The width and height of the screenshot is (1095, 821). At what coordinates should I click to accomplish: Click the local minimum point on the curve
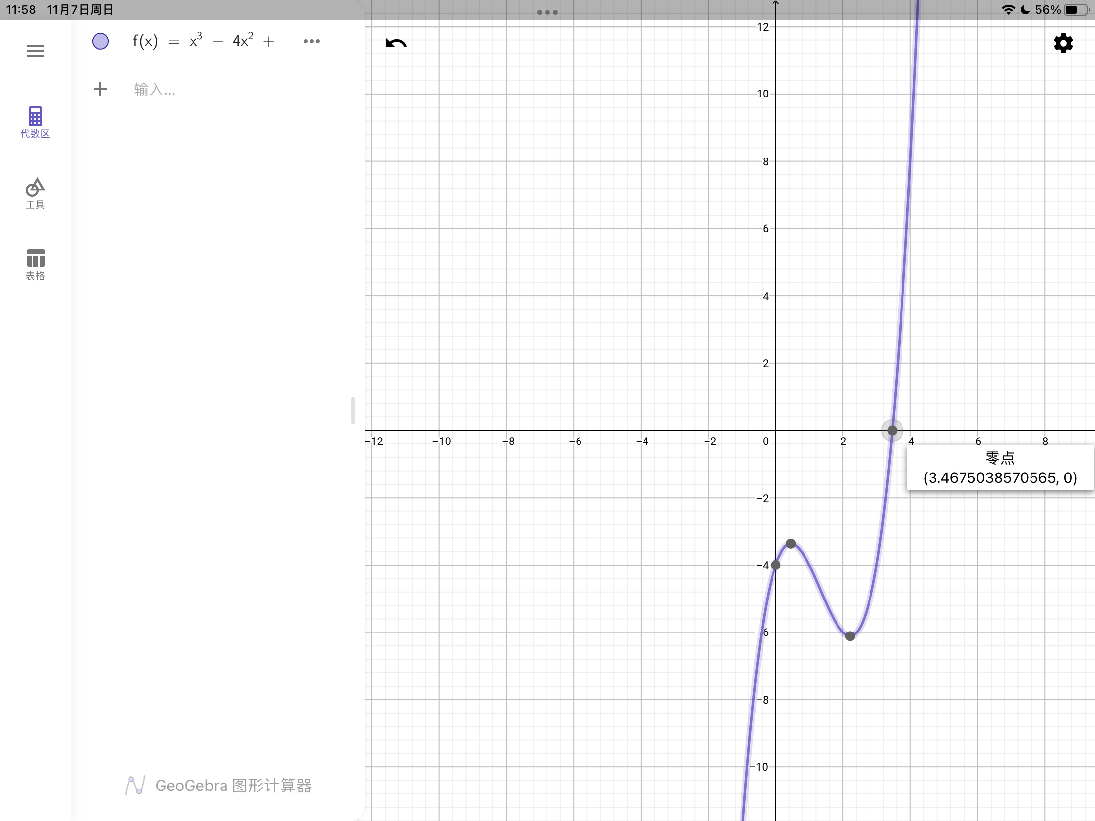click(x=850, y=636)
